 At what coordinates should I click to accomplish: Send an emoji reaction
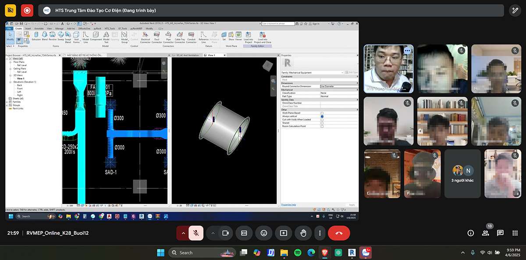[x=264, y=233]
